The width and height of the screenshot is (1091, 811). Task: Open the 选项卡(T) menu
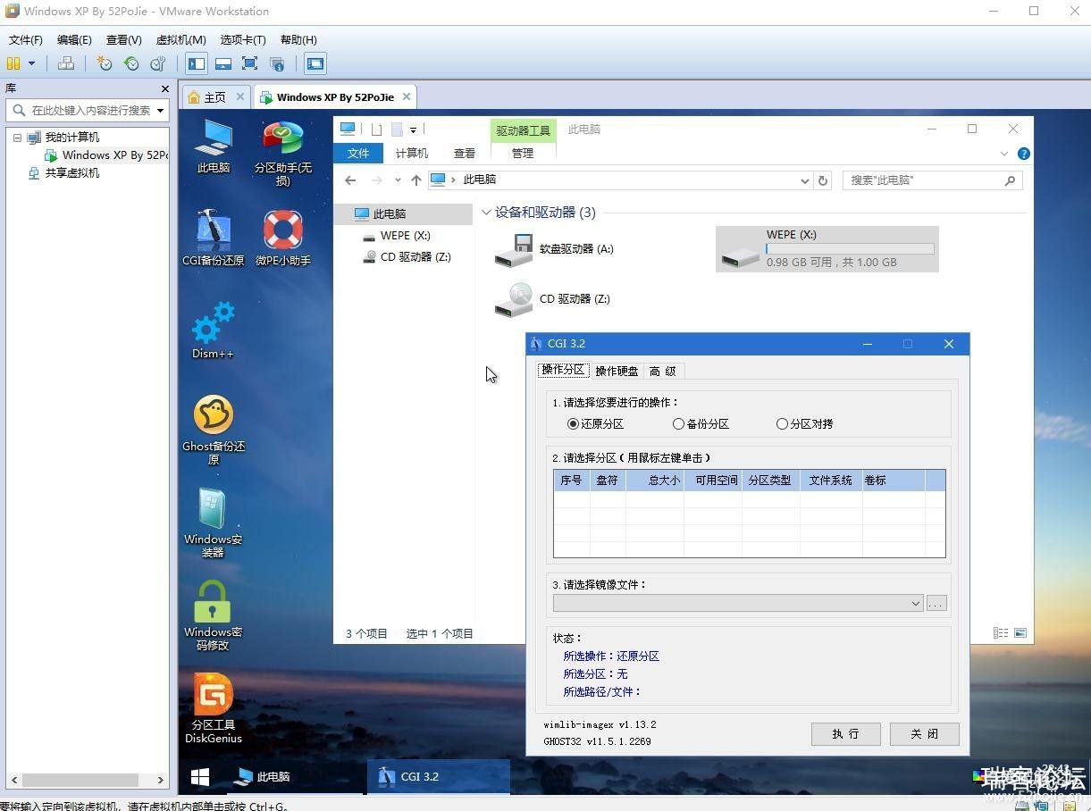click(x=243, y=40)
